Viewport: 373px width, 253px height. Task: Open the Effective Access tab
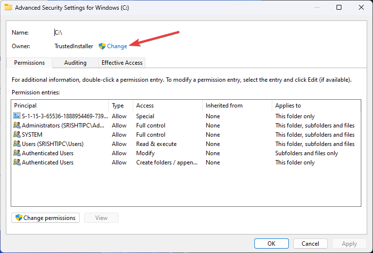click(x=122, y=63)
